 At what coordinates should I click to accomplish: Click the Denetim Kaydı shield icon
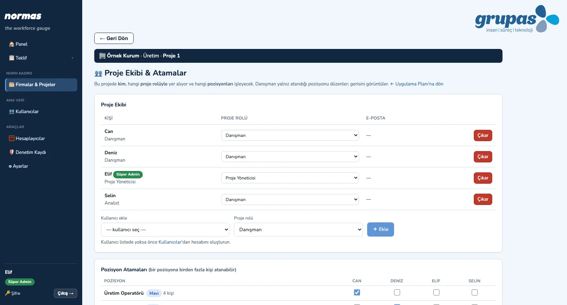coord(12,152)
